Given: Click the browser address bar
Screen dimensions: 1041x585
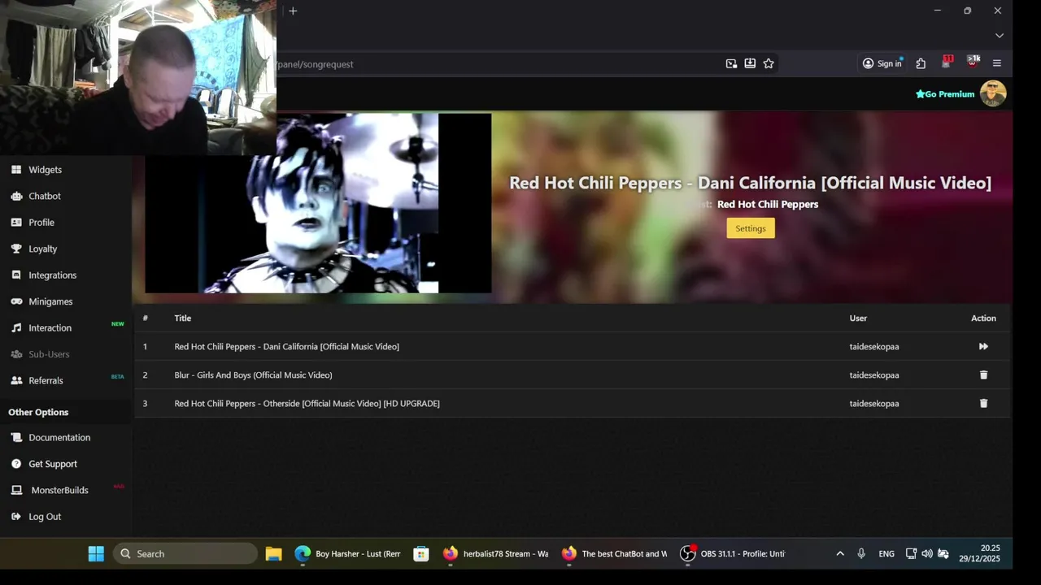Looking at the screenshot, I should coord(496,64).
